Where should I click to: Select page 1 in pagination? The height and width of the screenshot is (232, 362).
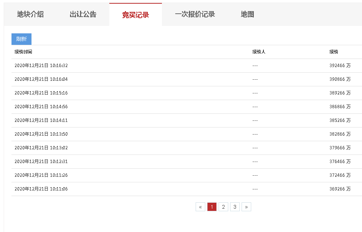pos(212,207)
